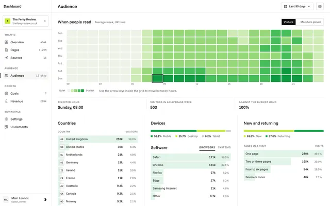Click the France row
The width and height of the screenshot is (330, 206).
click(x=97, y=178)
